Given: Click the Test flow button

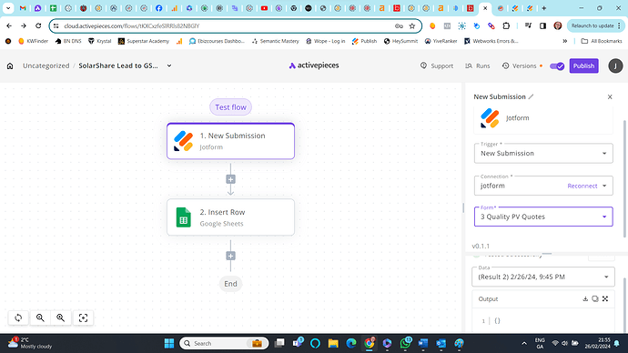Looking at the screenshot, I should [x=230, y=107].
